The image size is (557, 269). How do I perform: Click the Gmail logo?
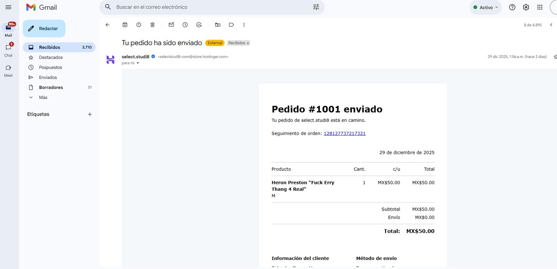pos(41,7)
